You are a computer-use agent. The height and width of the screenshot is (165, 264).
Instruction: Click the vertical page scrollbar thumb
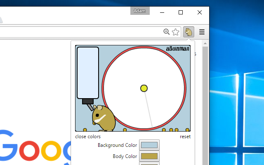[205, 106]
